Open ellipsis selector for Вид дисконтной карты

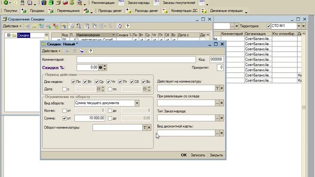217,133
